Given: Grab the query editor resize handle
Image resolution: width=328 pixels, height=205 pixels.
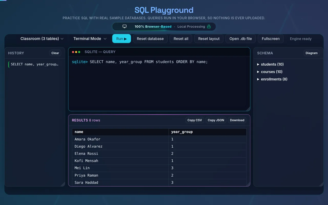Looking at the screenshot, I should [248, 109].
